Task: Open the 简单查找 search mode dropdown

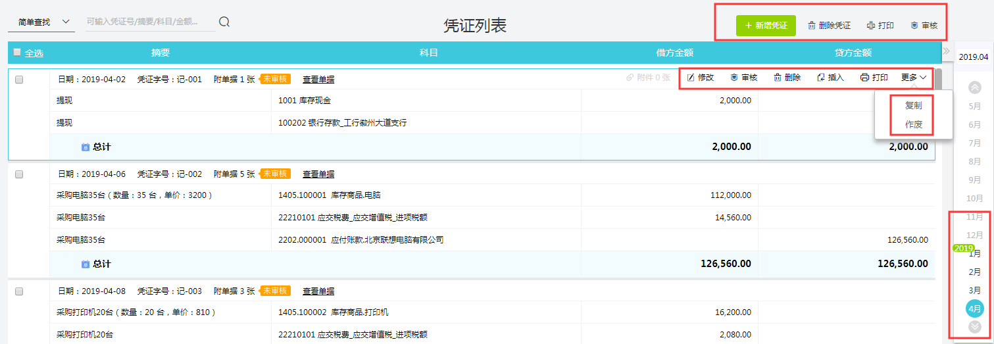Action: click(40, 22)
